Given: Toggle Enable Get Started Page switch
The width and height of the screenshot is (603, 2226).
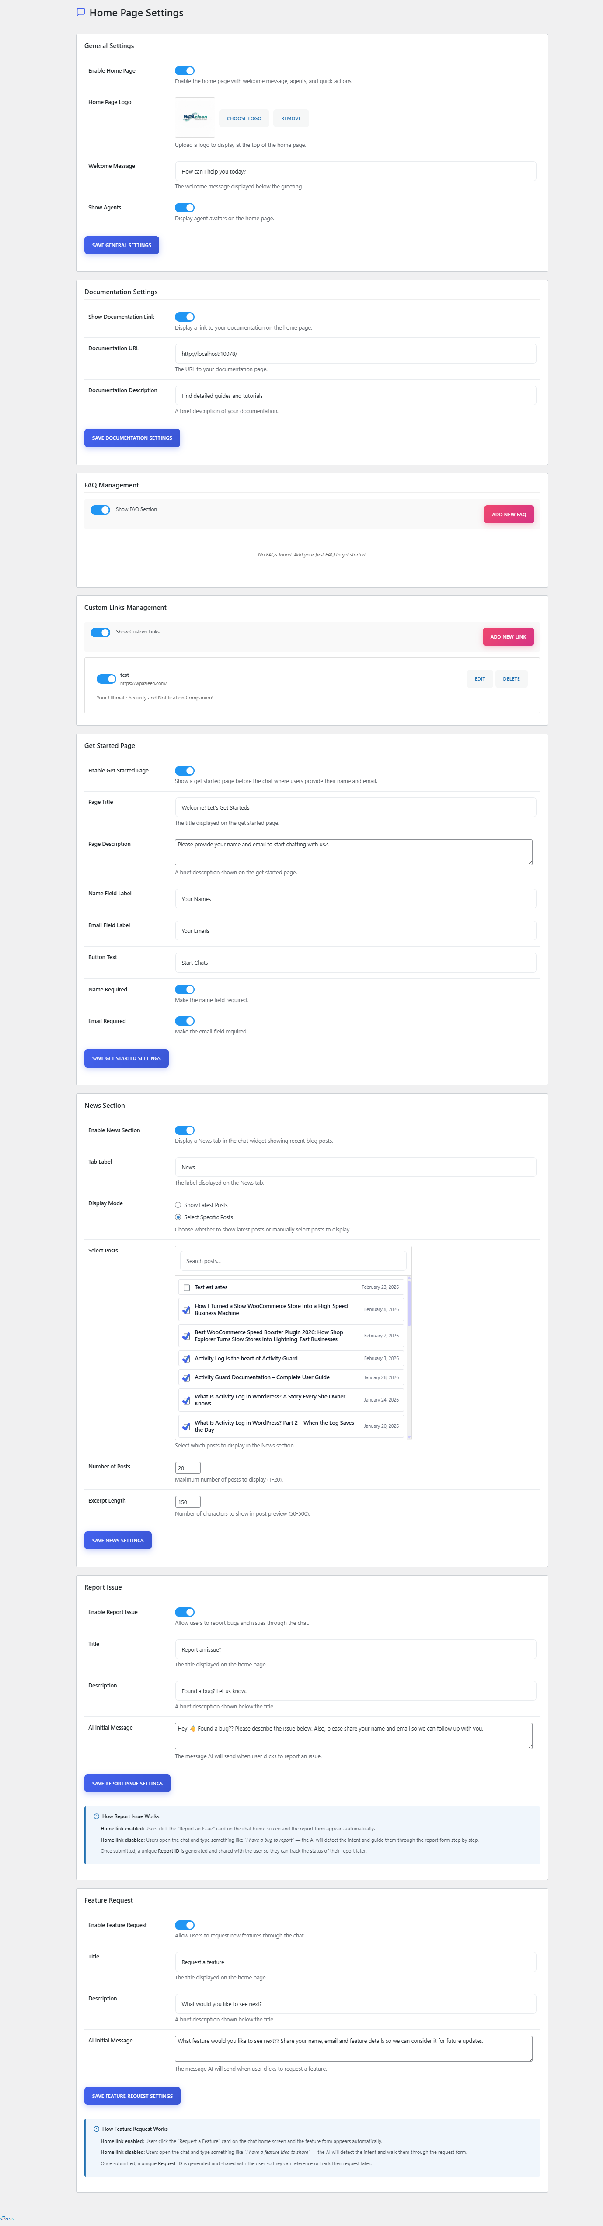Looking at the screenshot, I should click(185, 771).
